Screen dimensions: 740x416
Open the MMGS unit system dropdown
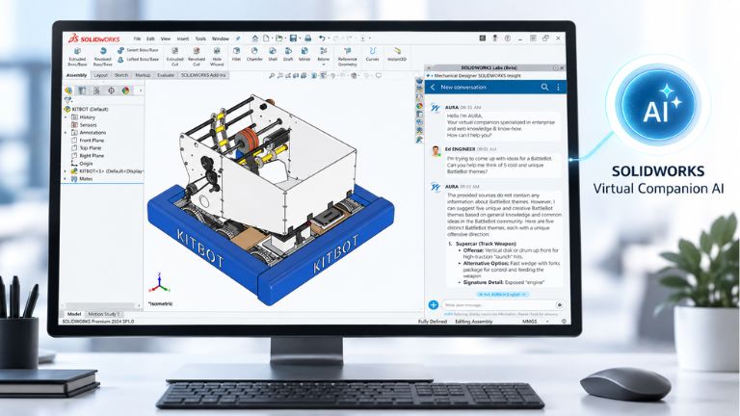point(547,322)
